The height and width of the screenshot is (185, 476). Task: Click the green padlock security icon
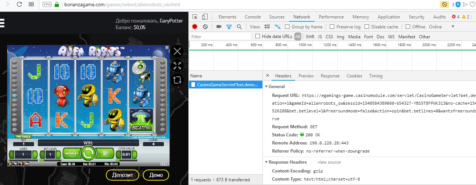point(57,4)
